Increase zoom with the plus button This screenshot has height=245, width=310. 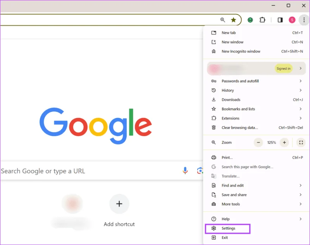click(x=284, y=142)
